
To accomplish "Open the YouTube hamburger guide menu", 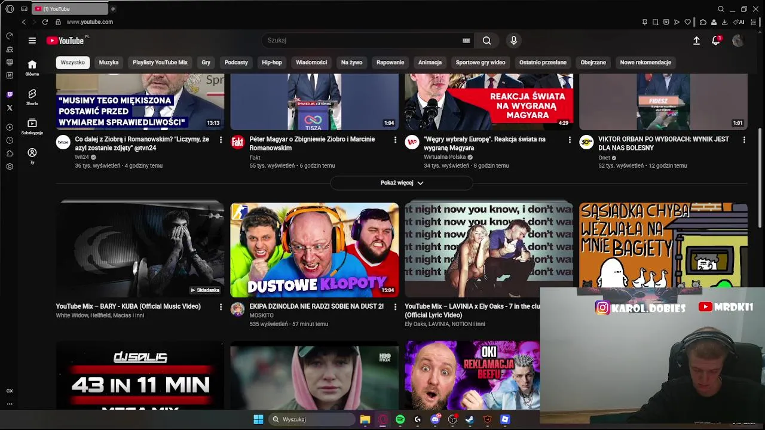I will (32, 41).
